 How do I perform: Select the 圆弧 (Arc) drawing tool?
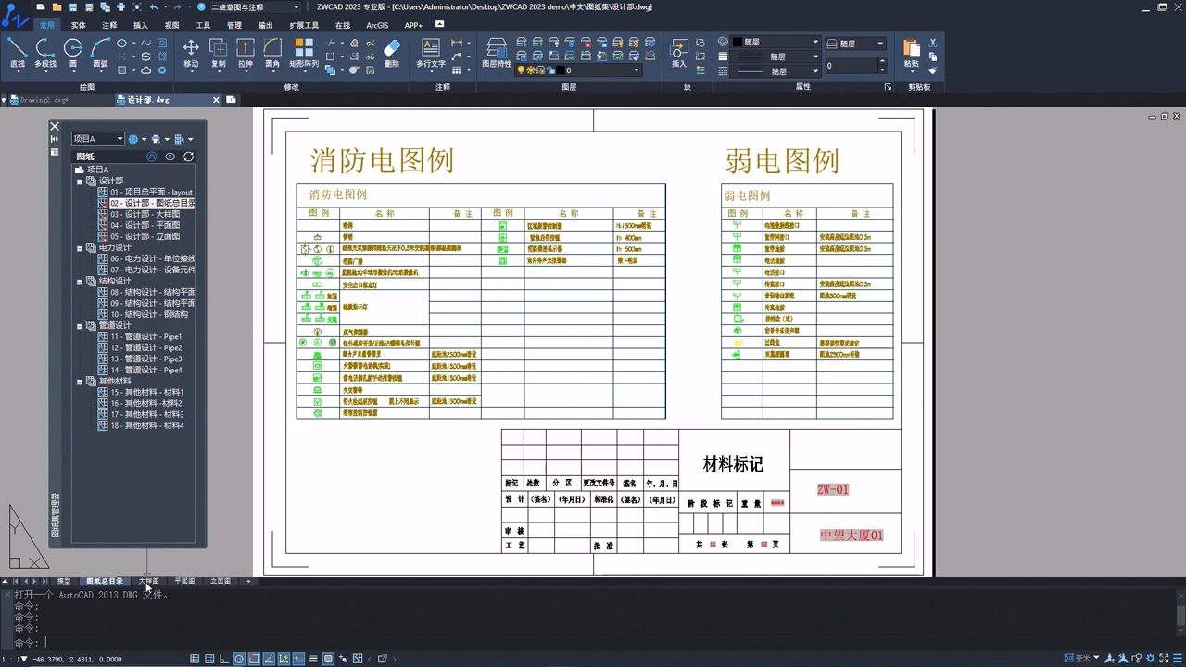100,53
